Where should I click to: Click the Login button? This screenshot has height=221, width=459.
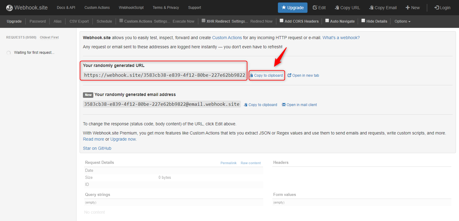(442, 8)
